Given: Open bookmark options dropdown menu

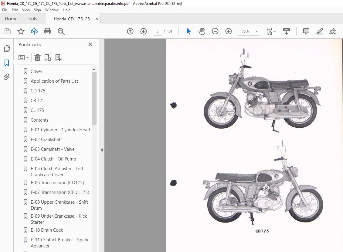Looking at the screenshot, I should [23, 58].
